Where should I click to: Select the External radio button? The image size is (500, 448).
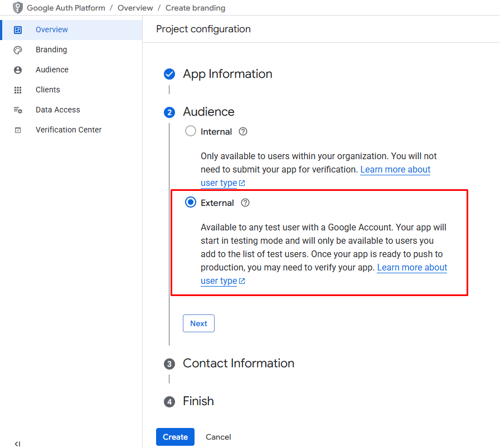[x=191, y=202]
